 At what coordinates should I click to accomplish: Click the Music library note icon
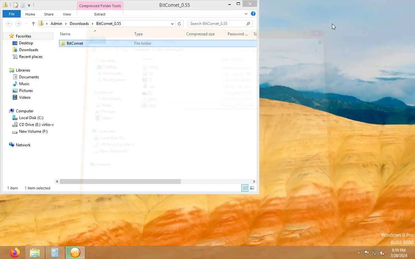15,84
